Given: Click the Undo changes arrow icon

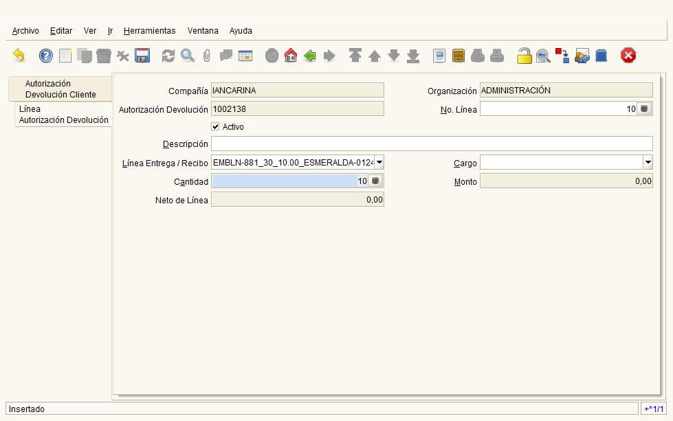Looking at the screenshot, I should point(19,56).
